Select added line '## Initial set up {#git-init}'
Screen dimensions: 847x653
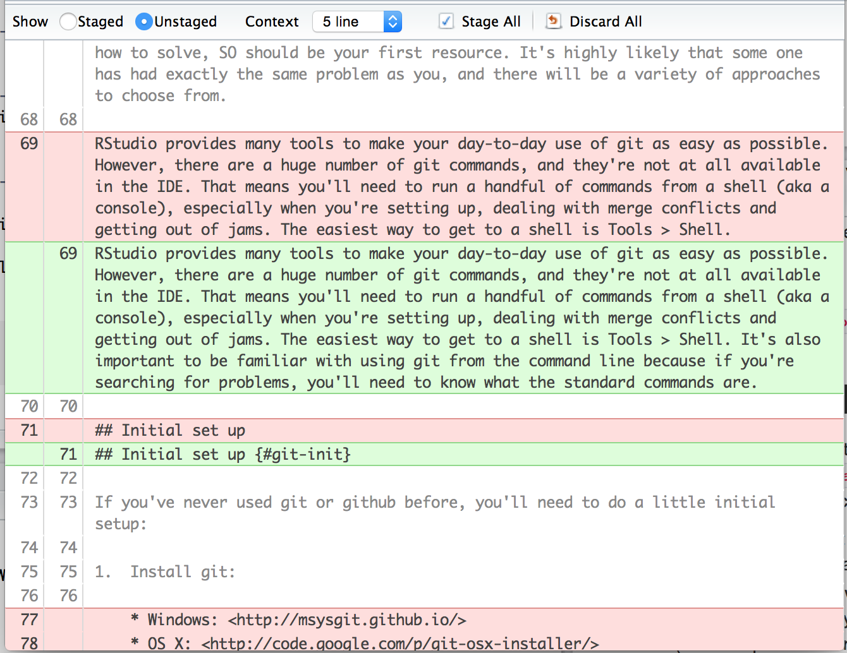coord(222,454)
